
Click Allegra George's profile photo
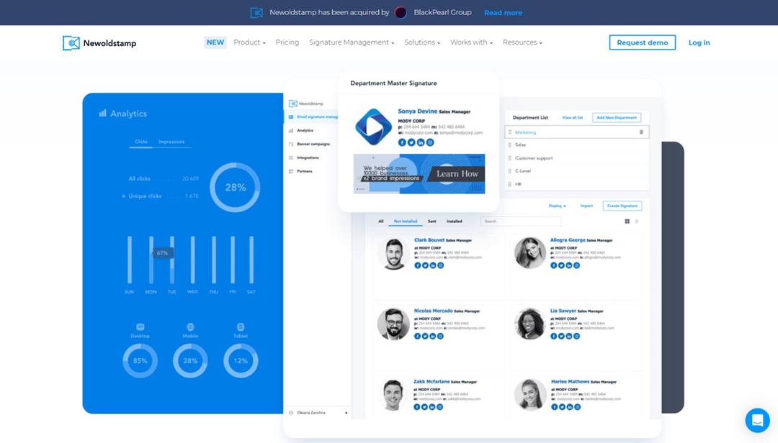click(x=530, y=252)
